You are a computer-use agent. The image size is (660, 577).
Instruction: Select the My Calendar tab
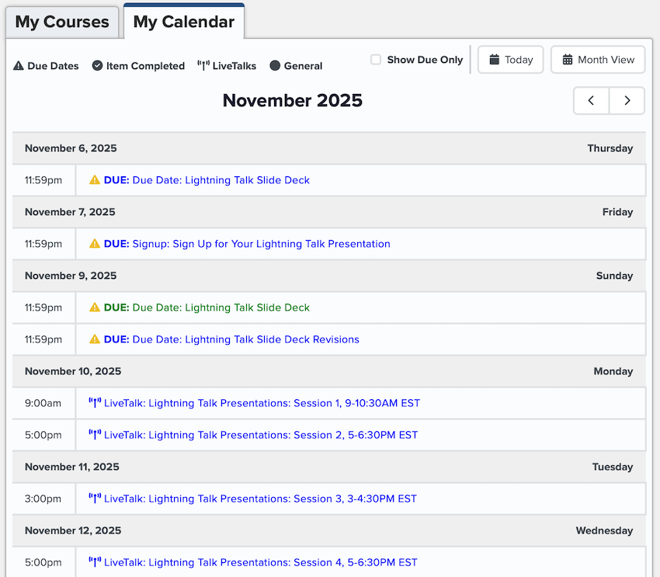coord(183,23)
